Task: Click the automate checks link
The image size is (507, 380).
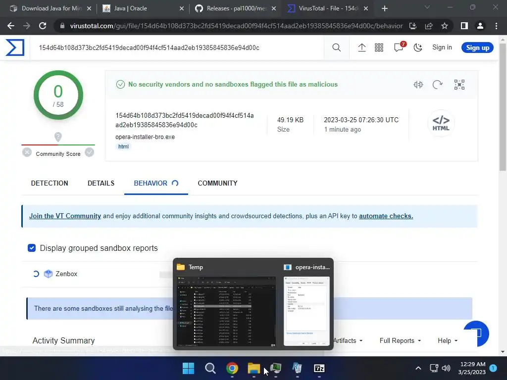Action: point(386,216)
